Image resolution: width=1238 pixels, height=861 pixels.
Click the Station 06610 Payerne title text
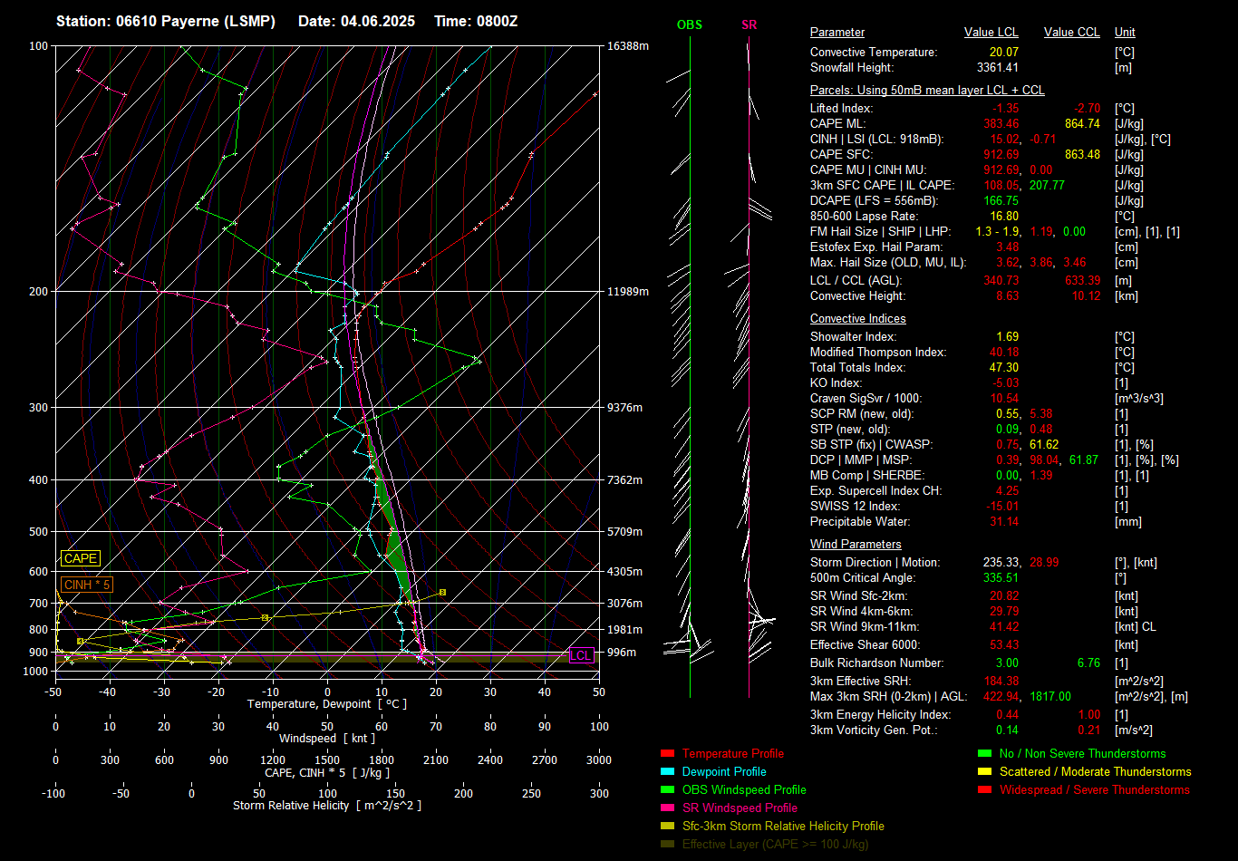tap(166, 21)
